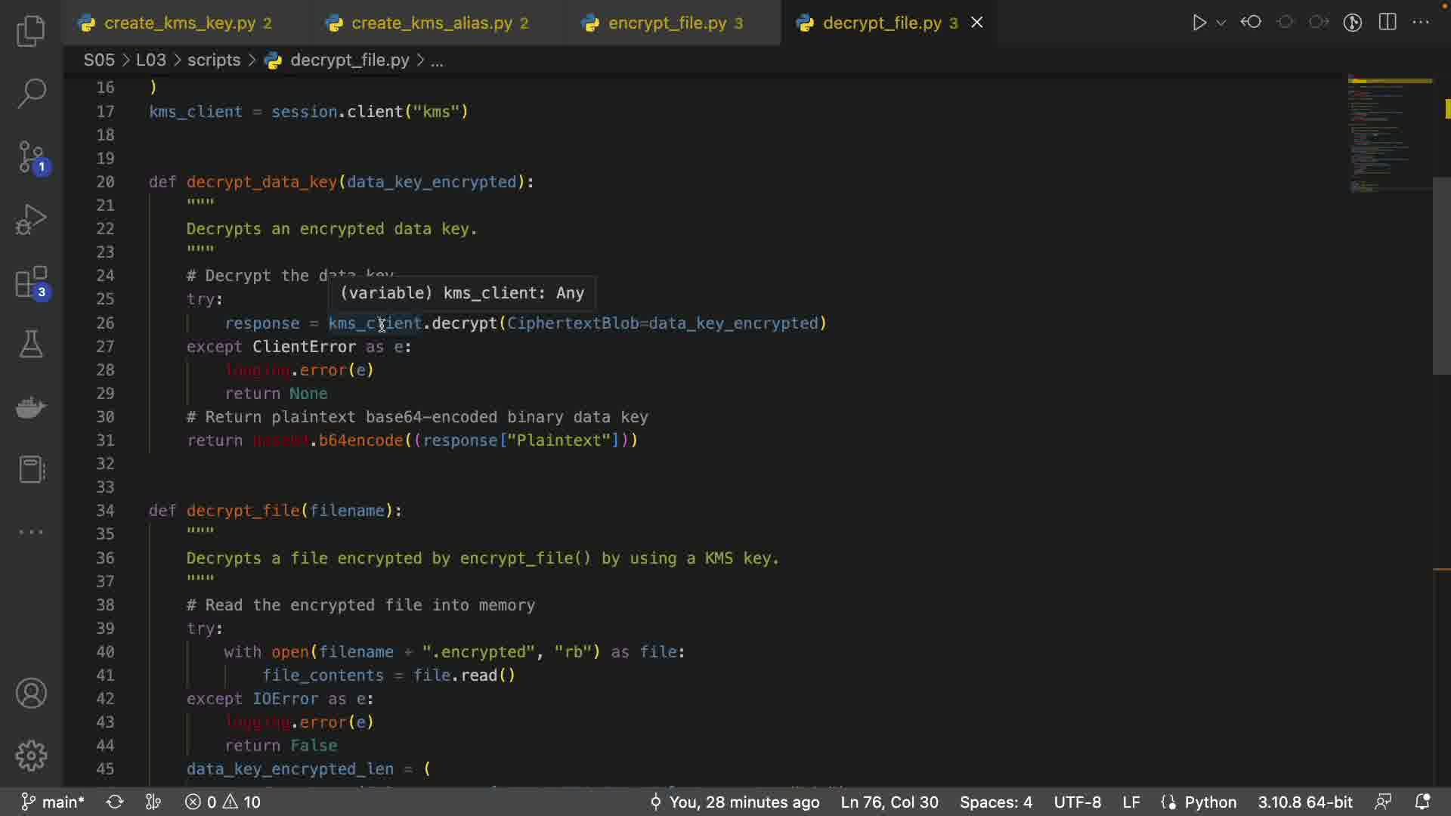
Task: Open the Testing beaker view
Action: 31,345
